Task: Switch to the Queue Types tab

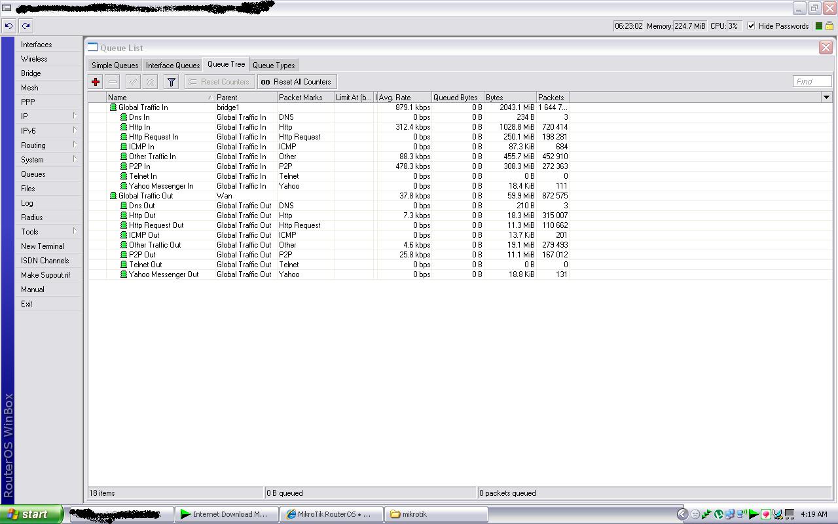Action: [274, 65]
